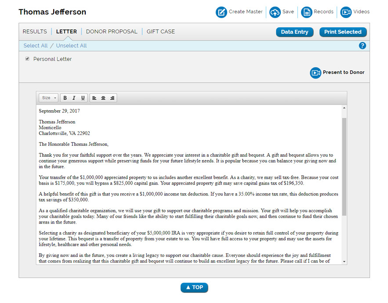Click the Personal Letter label text
388x303 pixels.
tap(52, 59)
